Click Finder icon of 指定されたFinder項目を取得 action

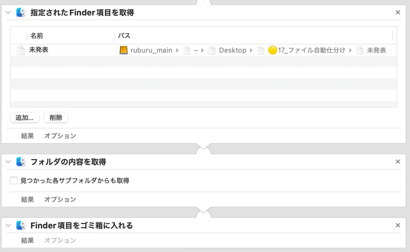click(21, 13)
